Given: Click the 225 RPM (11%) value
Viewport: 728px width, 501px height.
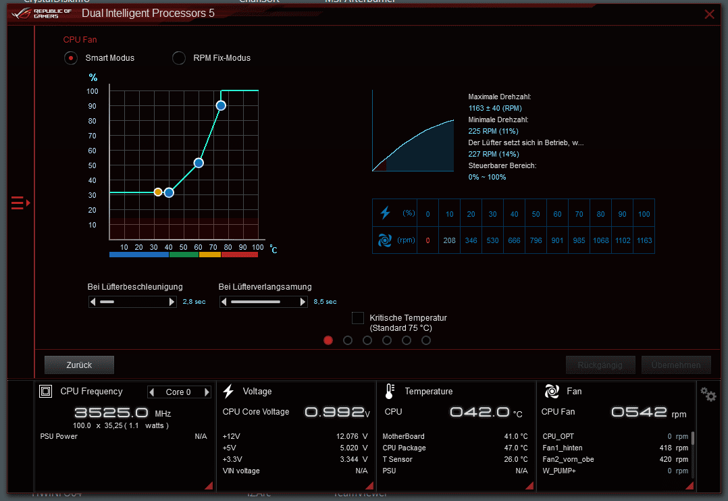Looking at the screenshot, I should (493, 131).
